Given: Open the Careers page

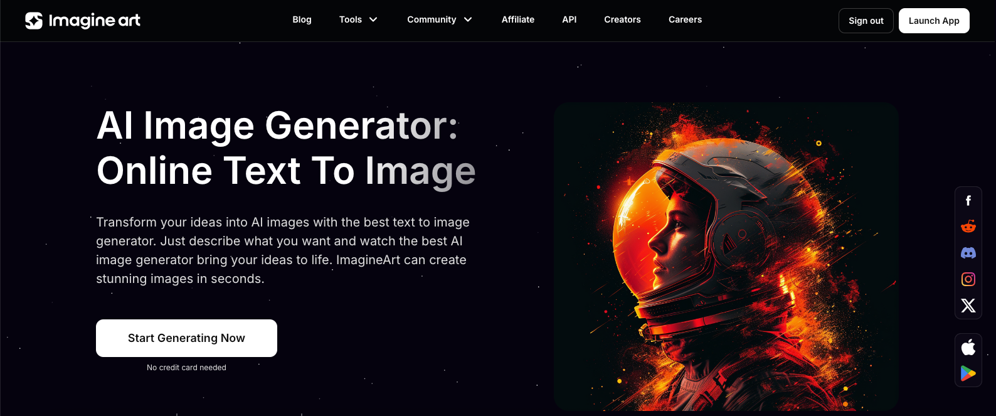Looking at the screenshot, I should tap(685, 19).
